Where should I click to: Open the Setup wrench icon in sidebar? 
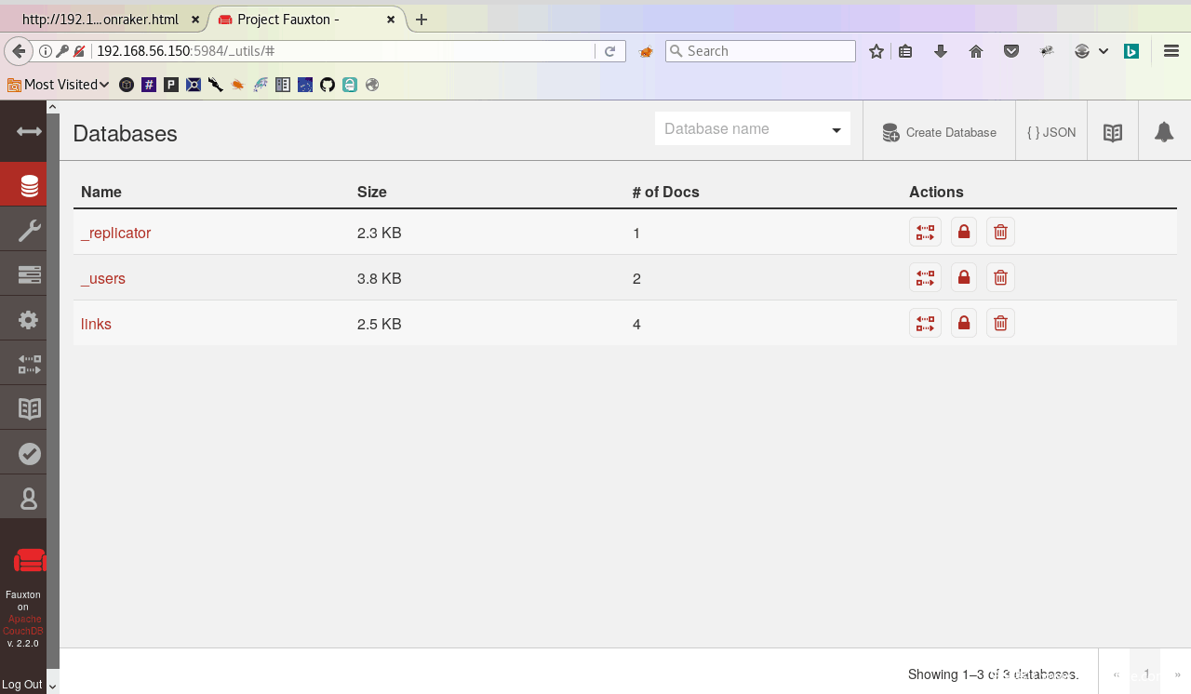(29, 230)
